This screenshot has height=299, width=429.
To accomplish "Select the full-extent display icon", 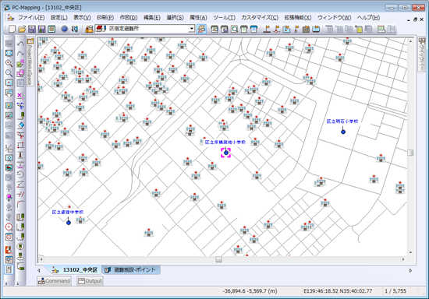I will coord(9,53).
